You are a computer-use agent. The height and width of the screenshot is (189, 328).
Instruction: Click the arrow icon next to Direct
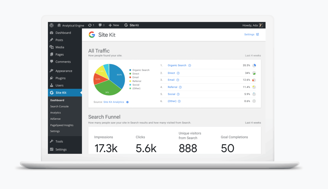coord(178,73)
